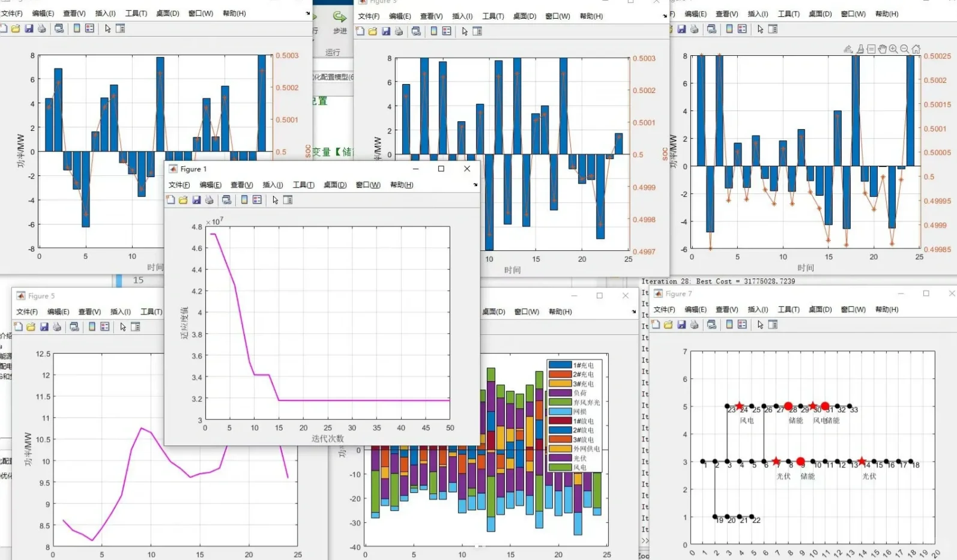Click the Figure 5 window title bar
Image resolution: width=957 pixels, height=560 pixels.
point(87,296)
